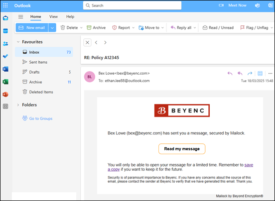This screenshot has height=201, width=275.
Task: Click the Read my message button
Action: [182, 149]
